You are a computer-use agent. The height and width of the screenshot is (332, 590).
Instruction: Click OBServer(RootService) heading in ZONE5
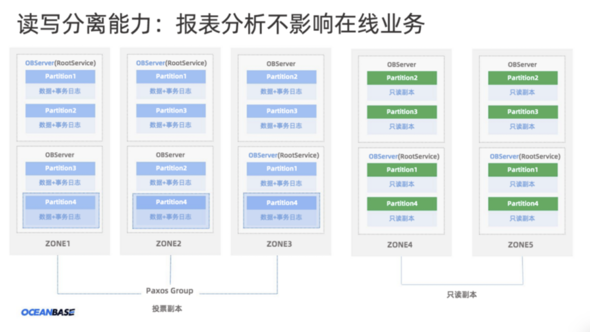click(525, 156)
